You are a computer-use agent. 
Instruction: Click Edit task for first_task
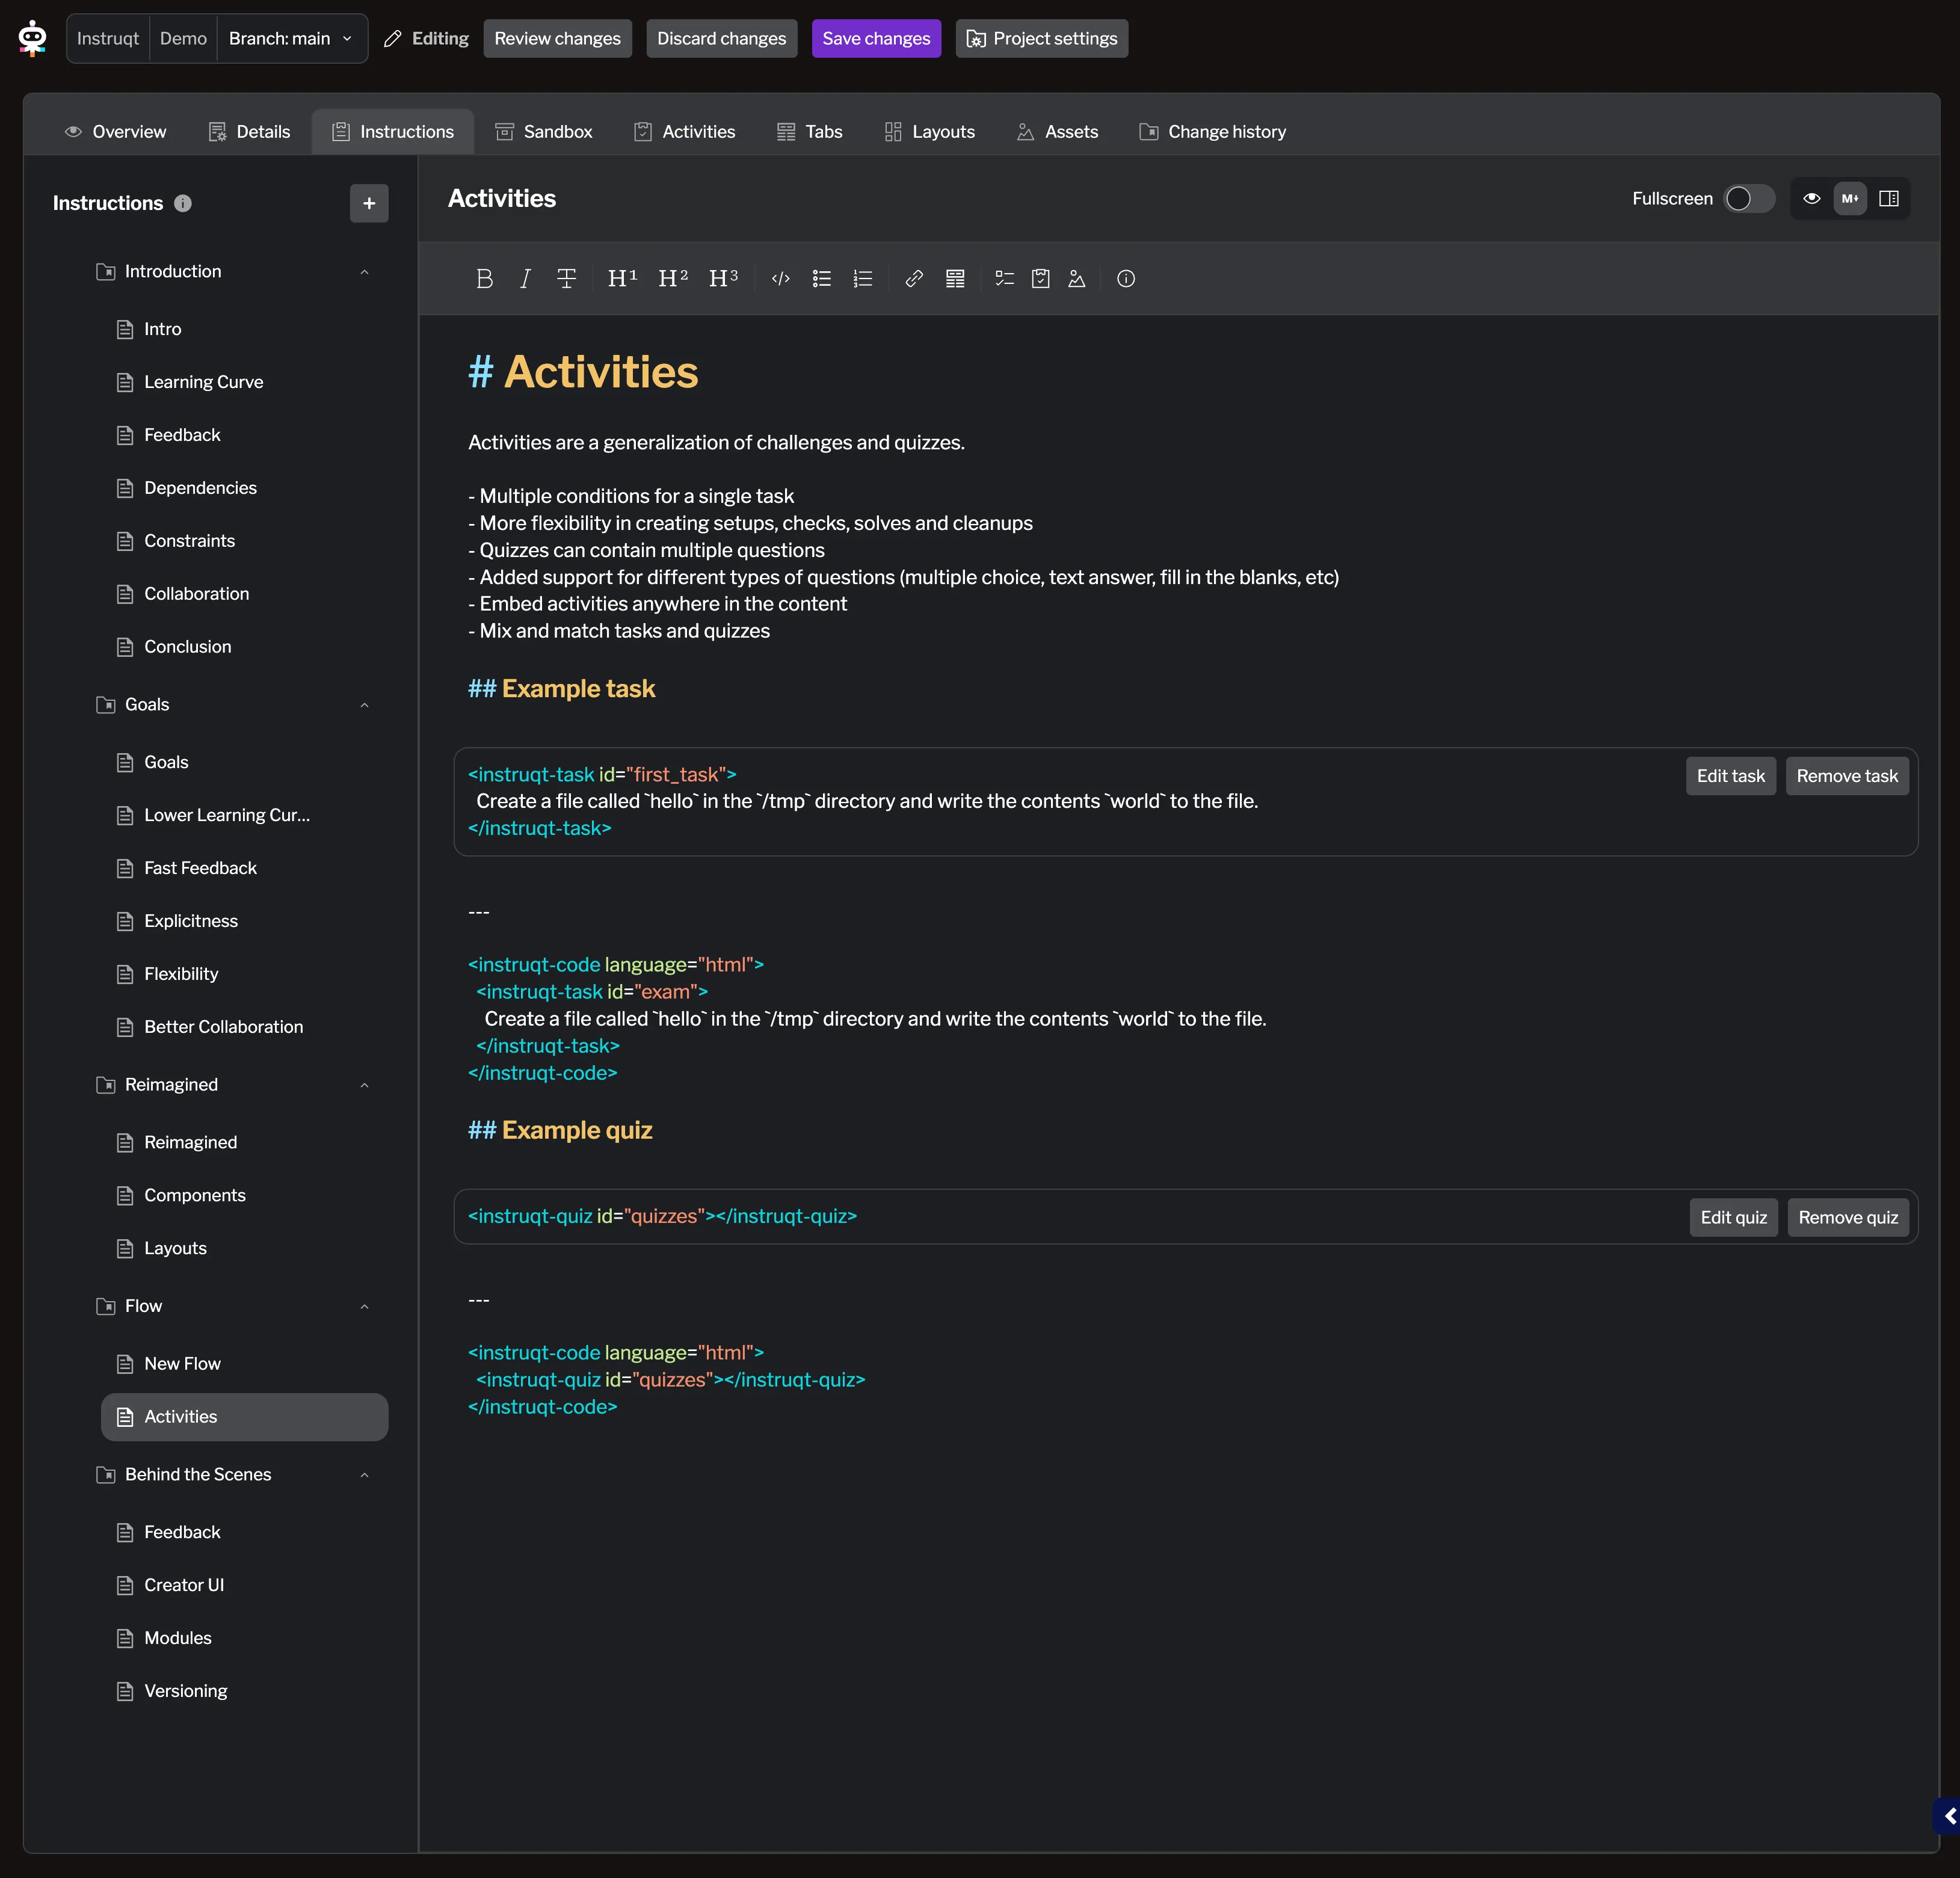(x=1730, y=776)
